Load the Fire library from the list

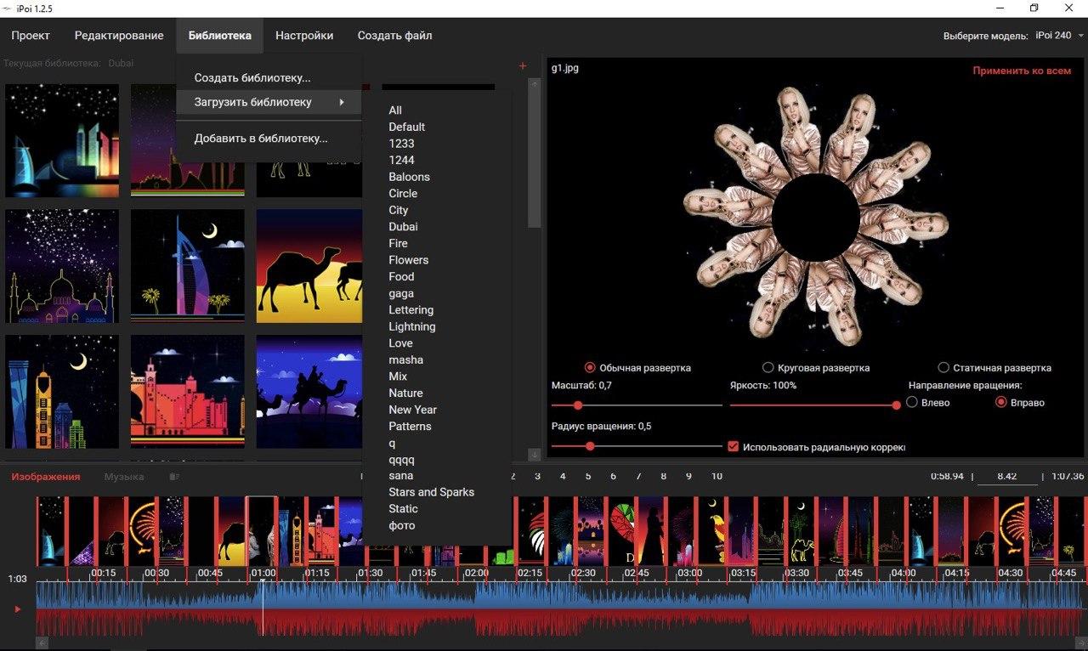tap(398, 243)
